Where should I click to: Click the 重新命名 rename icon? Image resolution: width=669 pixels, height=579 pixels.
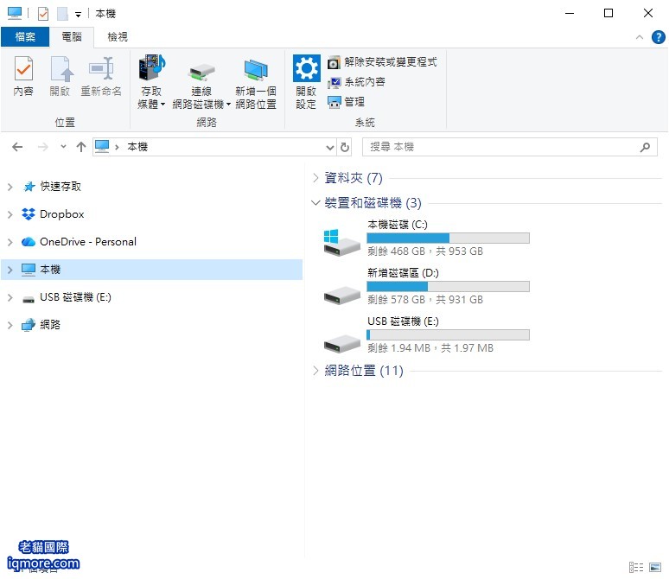[x=101, y=68]
